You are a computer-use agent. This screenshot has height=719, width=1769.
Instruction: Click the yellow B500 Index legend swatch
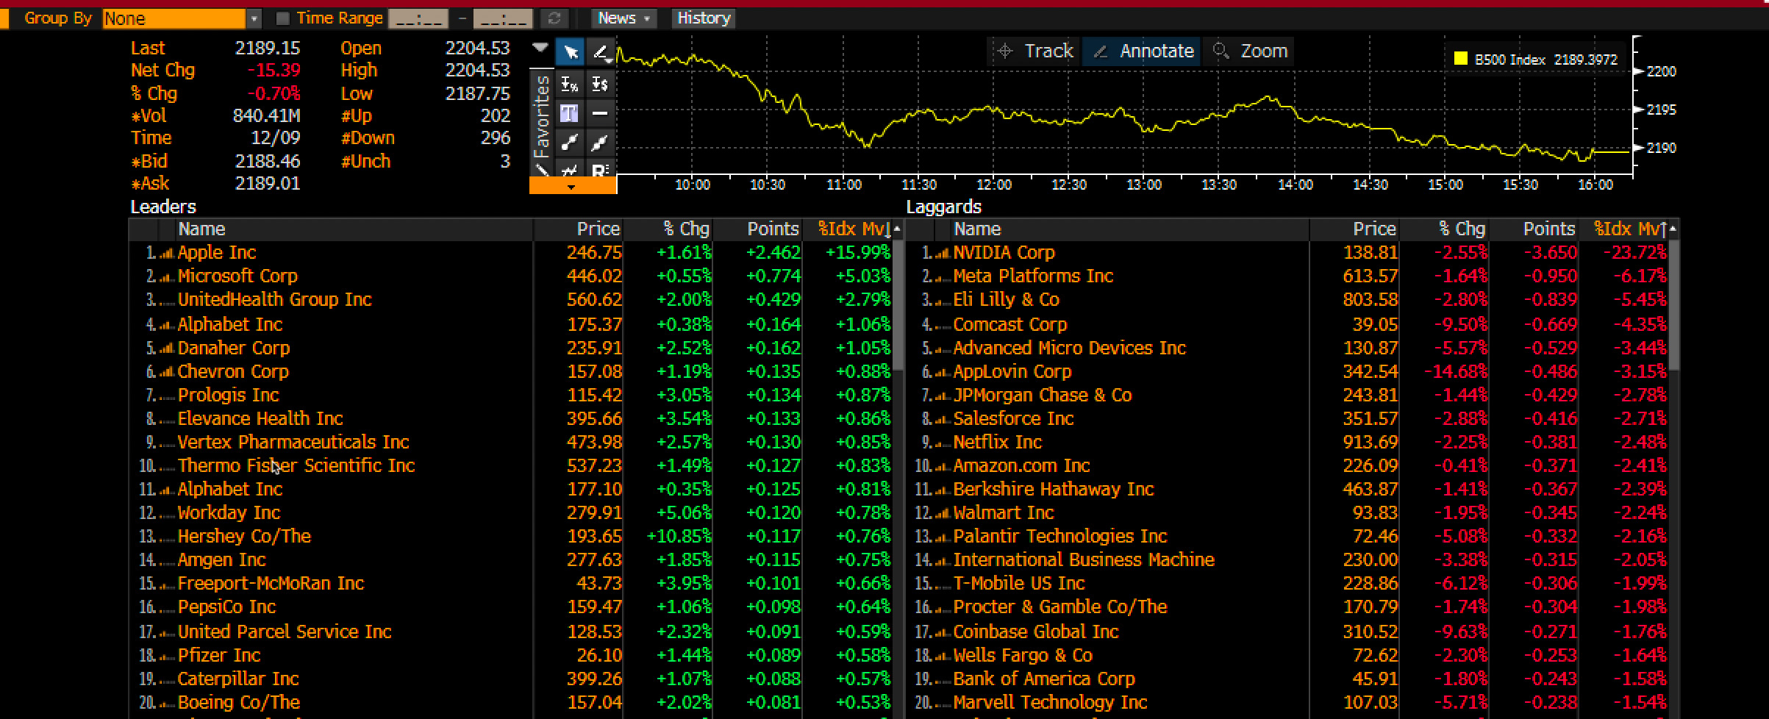tap(1460, 59)
